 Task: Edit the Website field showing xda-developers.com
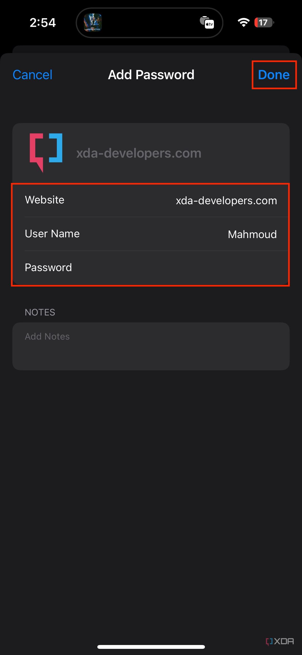[x=226, y=201]
